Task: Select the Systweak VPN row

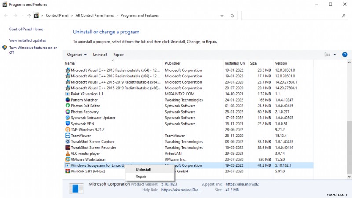Action: 188,124
